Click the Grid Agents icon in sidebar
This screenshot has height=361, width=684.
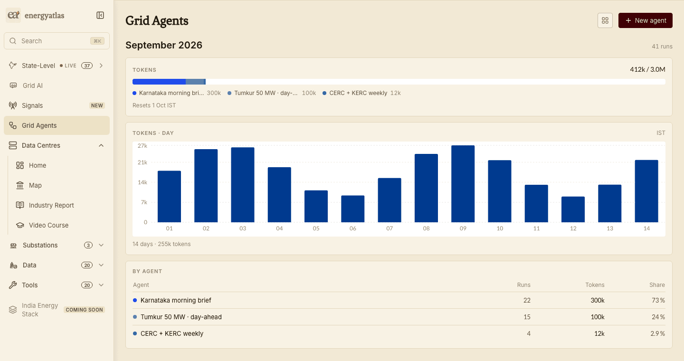pos(13,125)
